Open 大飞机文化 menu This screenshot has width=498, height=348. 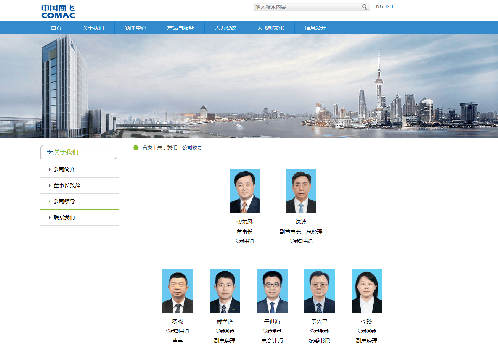(x=270, y=28)
